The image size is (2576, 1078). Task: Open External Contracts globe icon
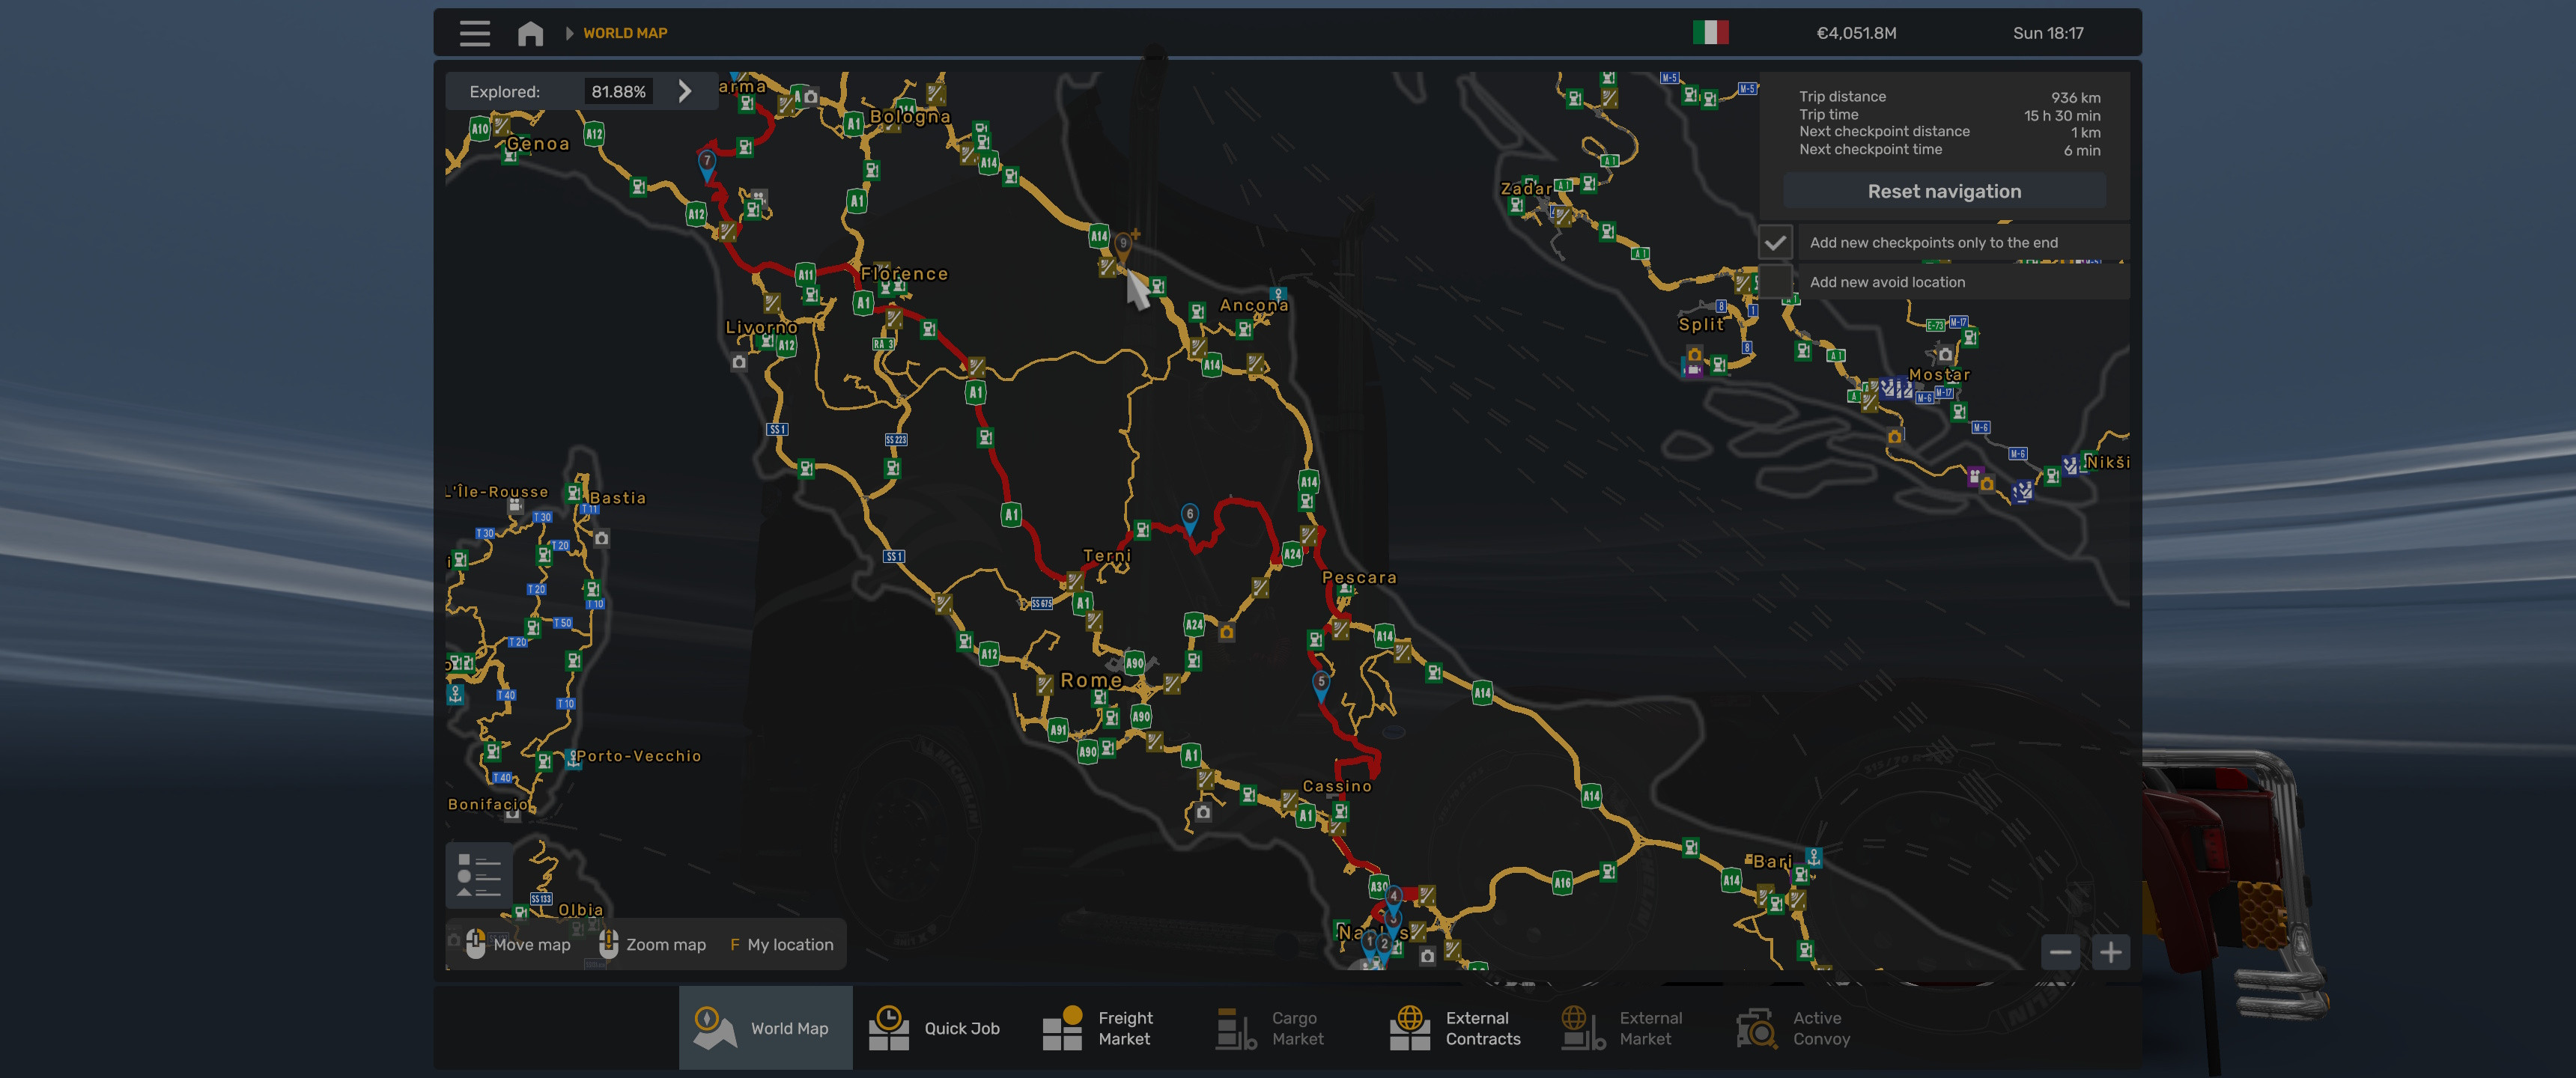point(1411,1027)
